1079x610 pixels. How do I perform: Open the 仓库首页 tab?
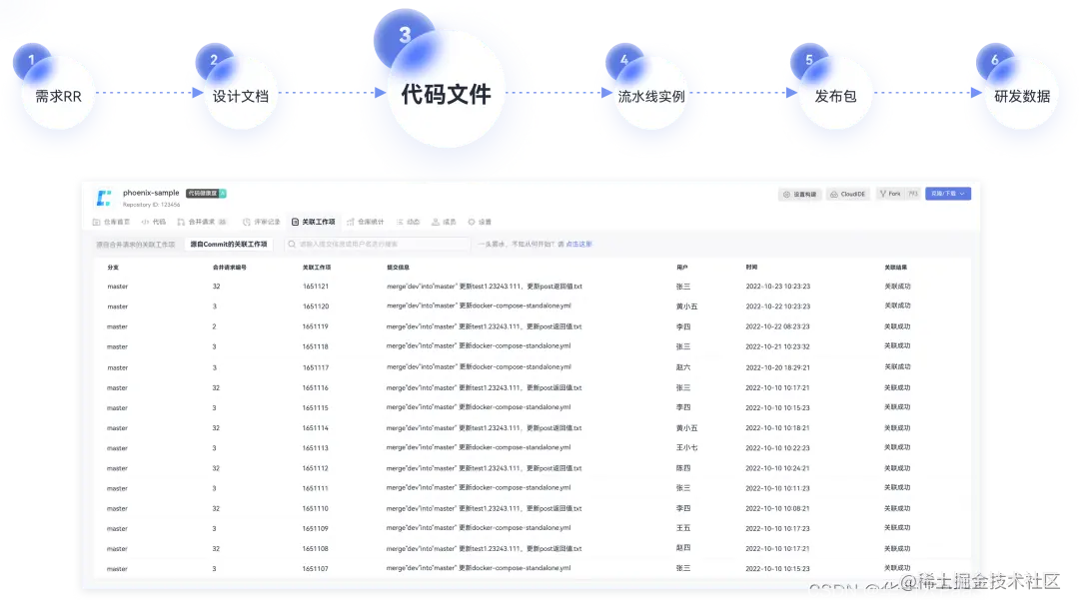(112, 222)
